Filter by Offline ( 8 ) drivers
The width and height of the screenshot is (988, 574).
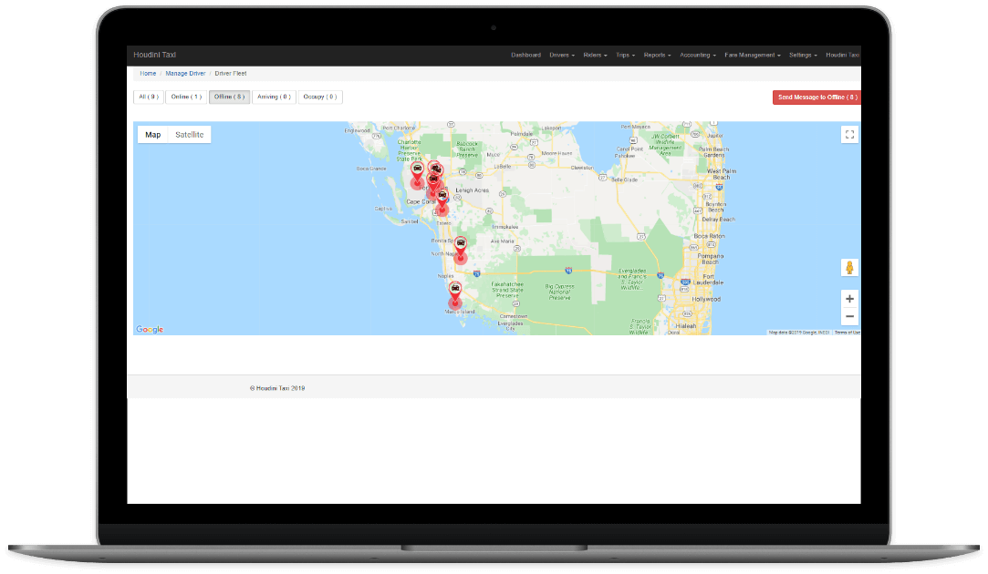[x=229, y=97]
